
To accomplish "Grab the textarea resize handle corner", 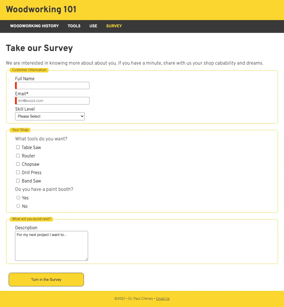I will 87,259.
